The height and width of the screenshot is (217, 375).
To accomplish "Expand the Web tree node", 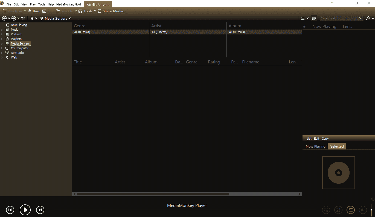I will tap(2, 57).
